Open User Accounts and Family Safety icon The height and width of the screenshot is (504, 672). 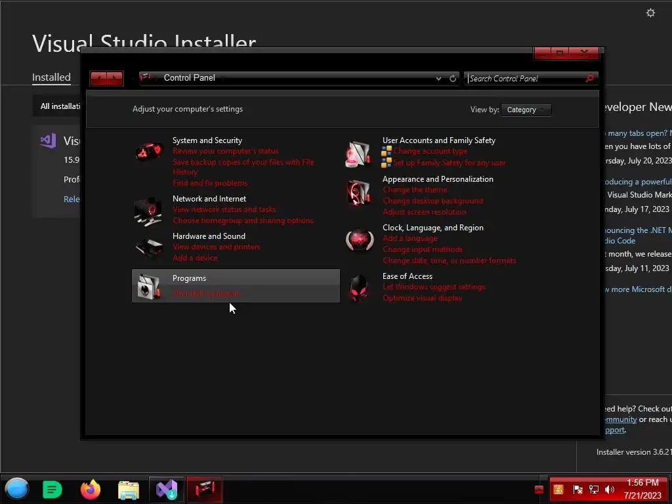pyautogui.click(x=358, y=154)
